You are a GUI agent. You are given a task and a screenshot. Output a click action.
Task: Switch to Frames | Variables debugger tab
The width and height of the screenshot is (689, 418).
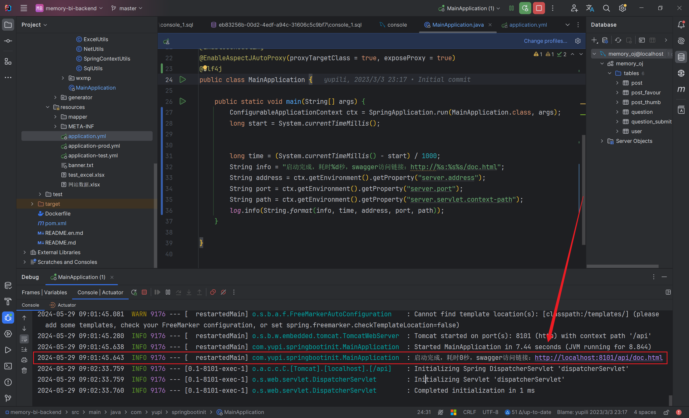click(44, 292)
